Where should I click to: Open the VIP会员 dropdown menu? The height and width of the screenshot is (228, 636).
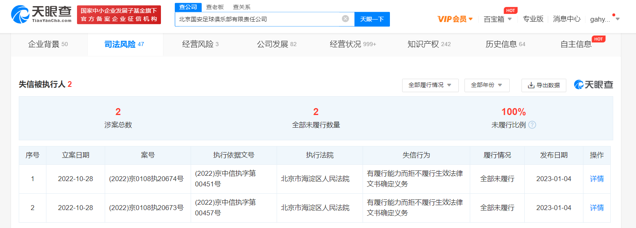[455, 19]
